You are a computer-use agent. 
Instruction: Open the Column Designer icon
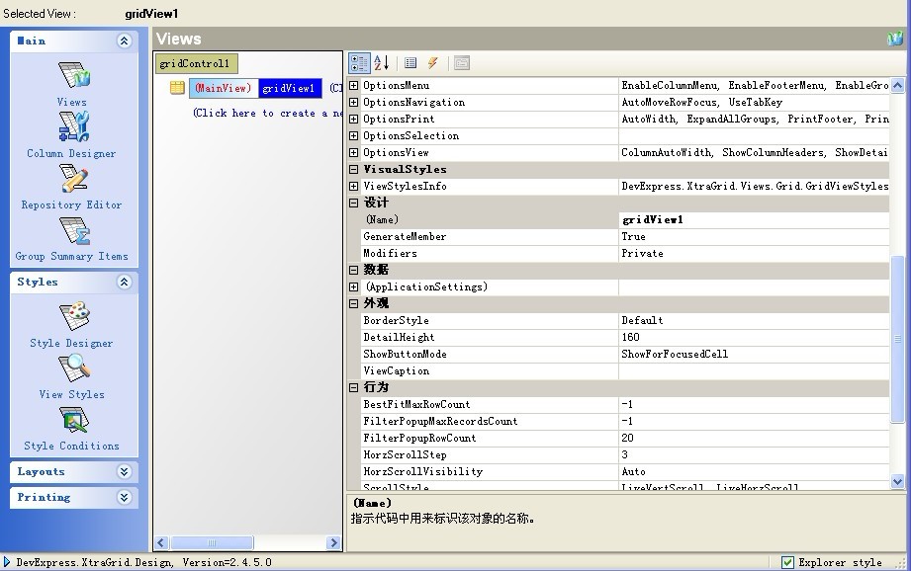74,125
